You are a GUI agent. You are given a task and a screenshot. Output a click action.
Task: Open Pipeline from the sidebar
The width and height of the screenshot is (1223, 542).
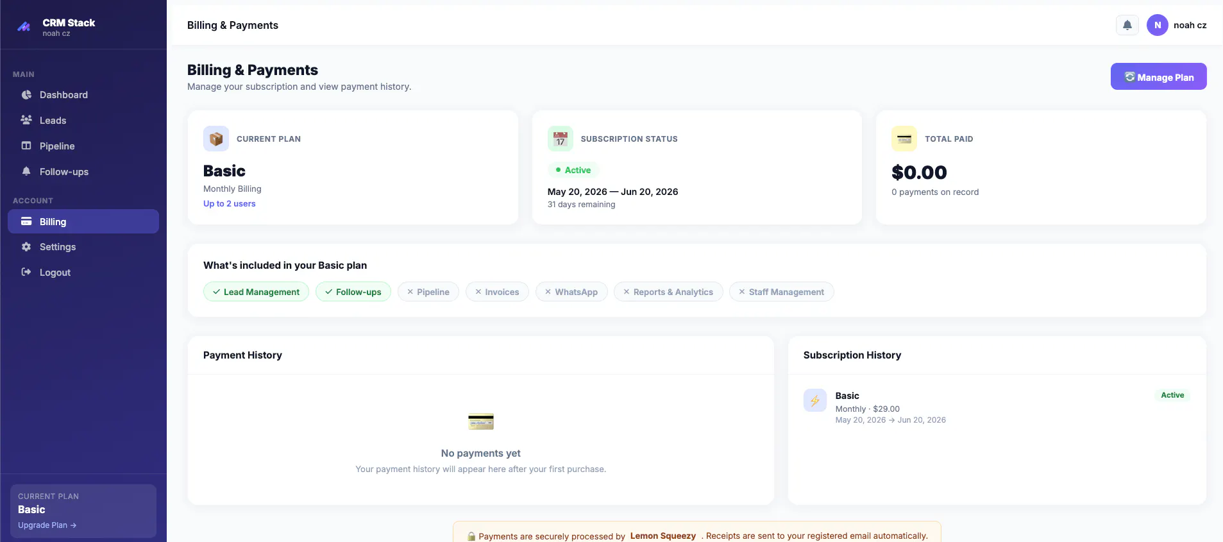(83, 146)
